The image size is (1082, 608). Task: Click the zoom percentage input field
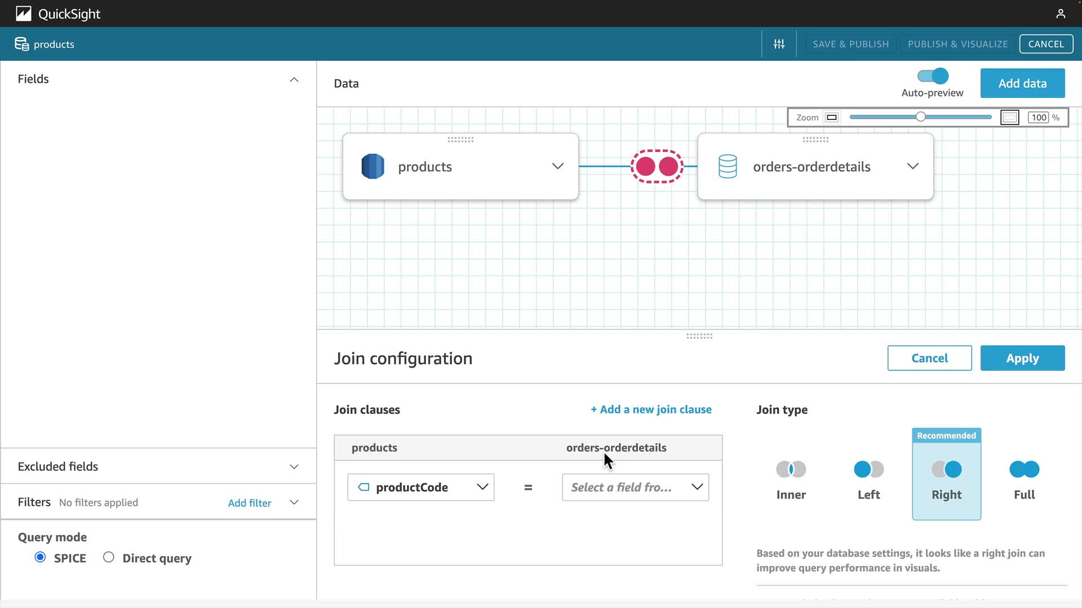[x=1039, y=118]
